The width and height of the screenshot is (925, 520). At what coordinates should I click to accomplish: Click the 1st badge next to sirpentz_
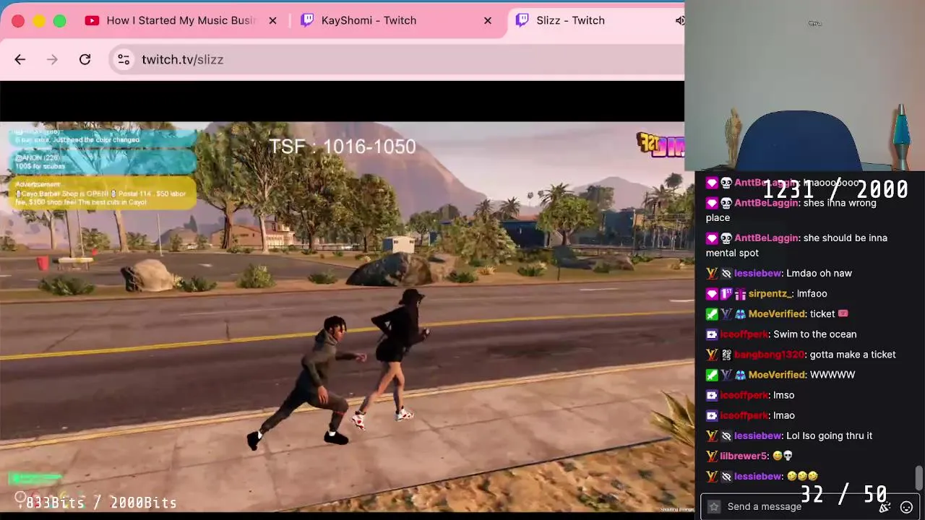click(x=726, y=294)
